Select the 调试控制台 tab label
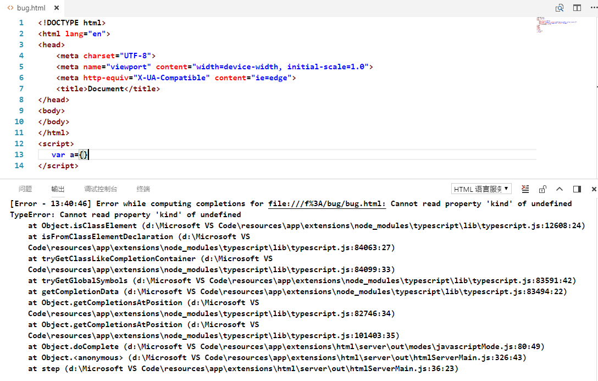This screenshot has height=381, width=598. [x=100, y=189]
